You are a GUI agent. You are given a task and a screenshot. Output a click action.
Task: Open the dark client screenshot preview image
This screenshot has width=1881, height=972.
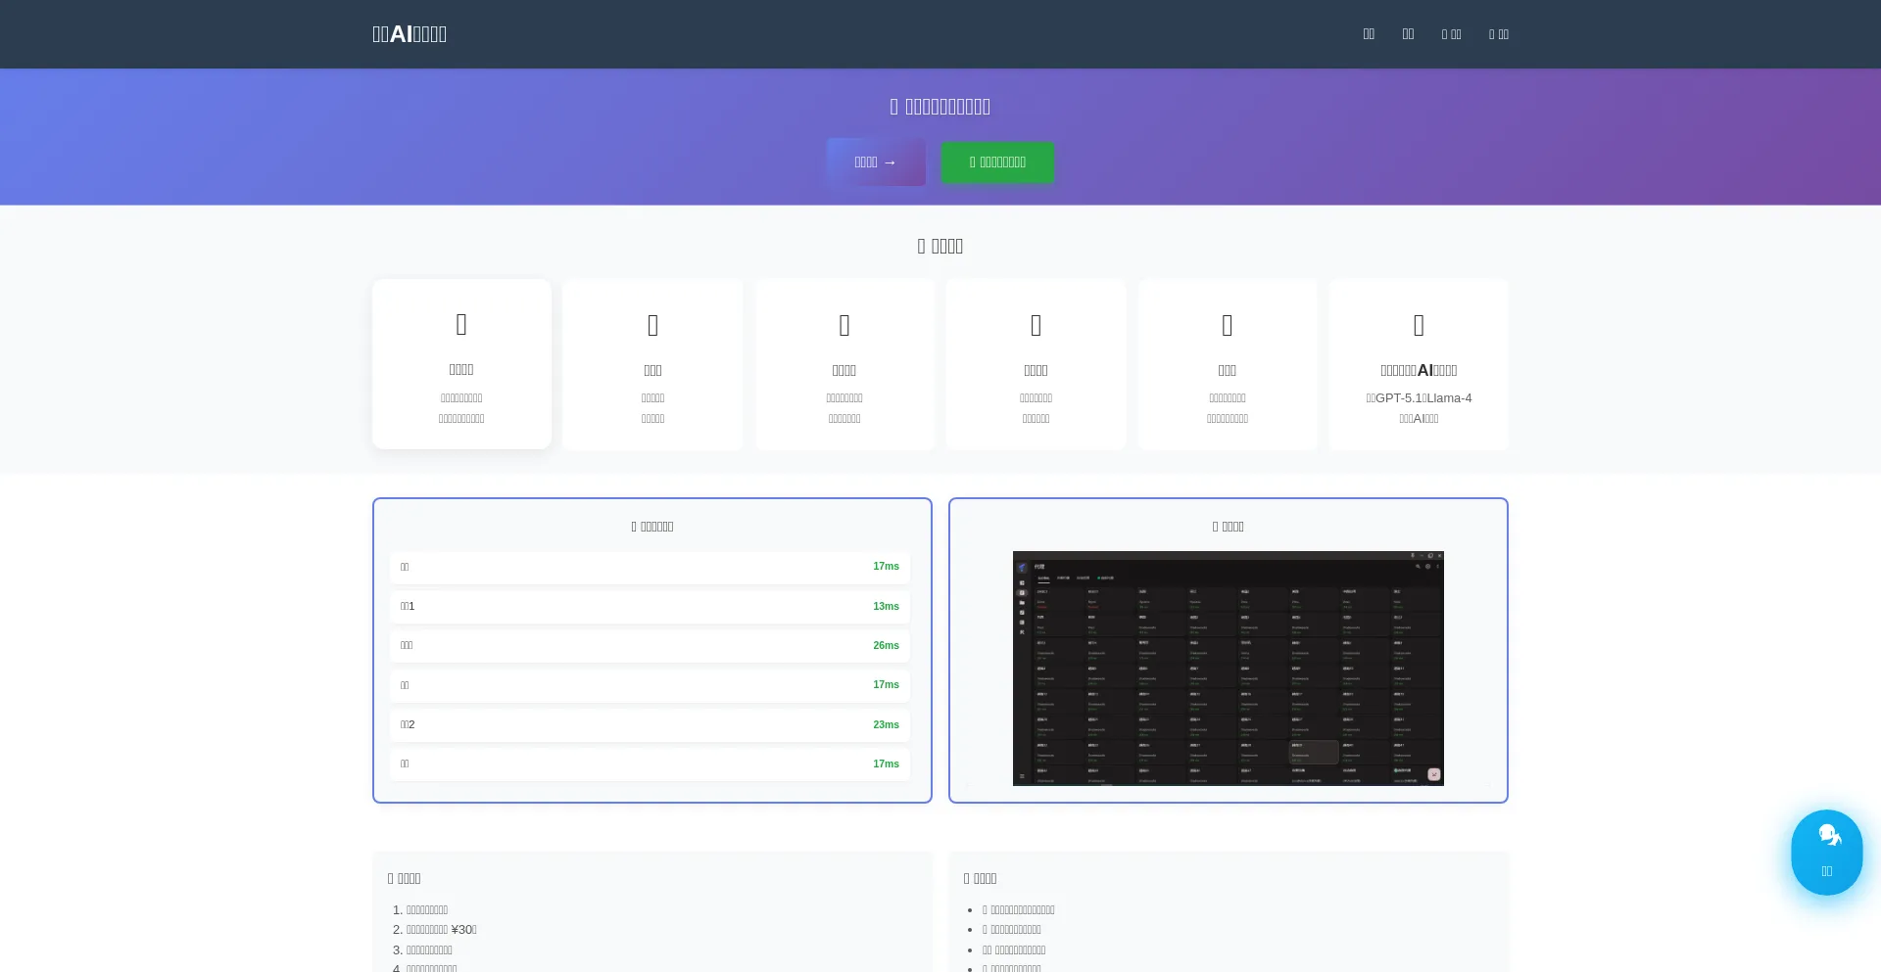pyautogui.click(x=1228, y=668)
